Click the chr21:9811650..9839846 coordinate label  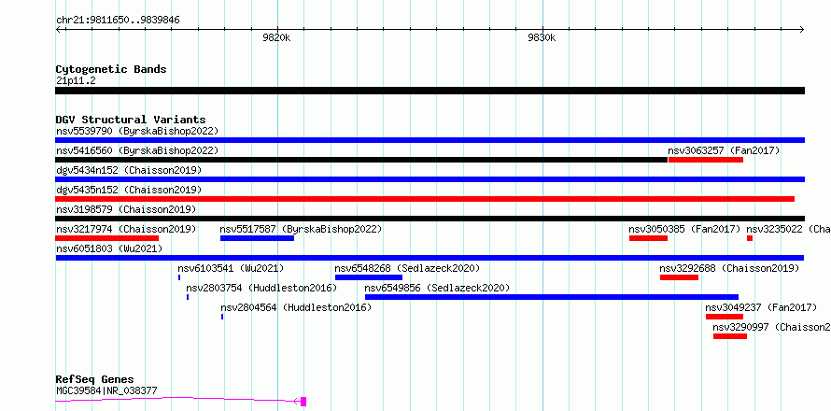click(x=118, y=21)
